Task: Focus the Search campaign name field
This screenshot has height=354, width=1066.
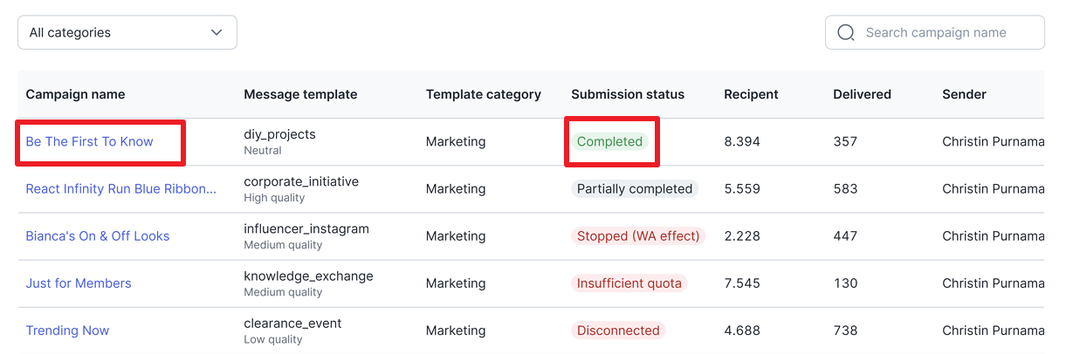Action: (x=934, y=32)
